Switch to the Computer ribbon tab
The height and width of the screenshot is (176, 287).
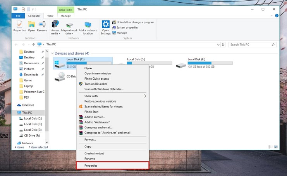(x=34, y=16)
